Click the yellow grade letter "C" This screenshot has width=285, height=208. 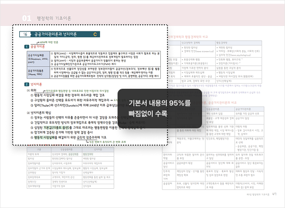point(95,34)
